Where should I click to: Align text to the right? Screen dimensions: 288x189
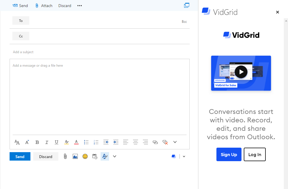click(x=145, y=142)
